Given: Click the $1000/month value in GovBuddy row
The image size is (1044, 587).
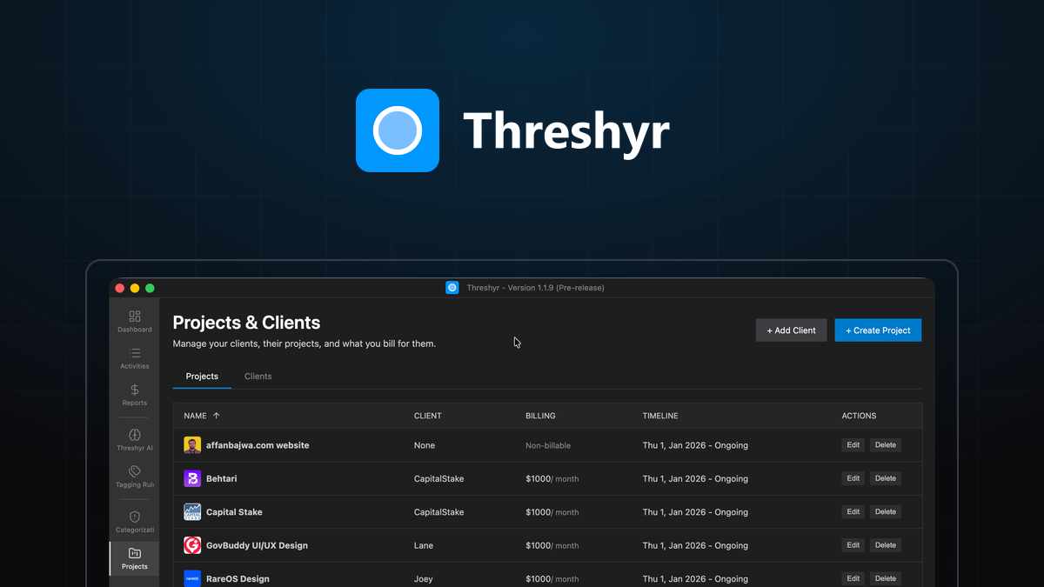Looking at the screenshot, I should click(552, 545).
